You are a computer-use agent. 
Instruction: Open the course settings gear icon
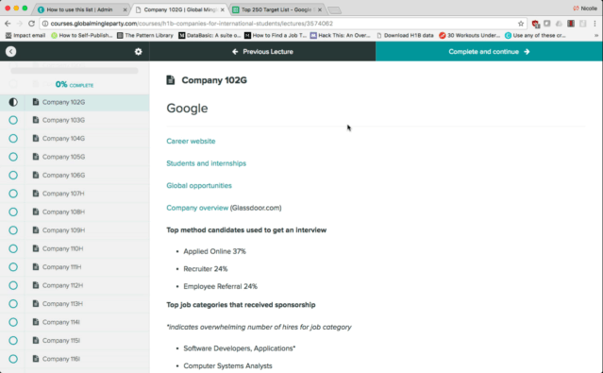[138, 52]
